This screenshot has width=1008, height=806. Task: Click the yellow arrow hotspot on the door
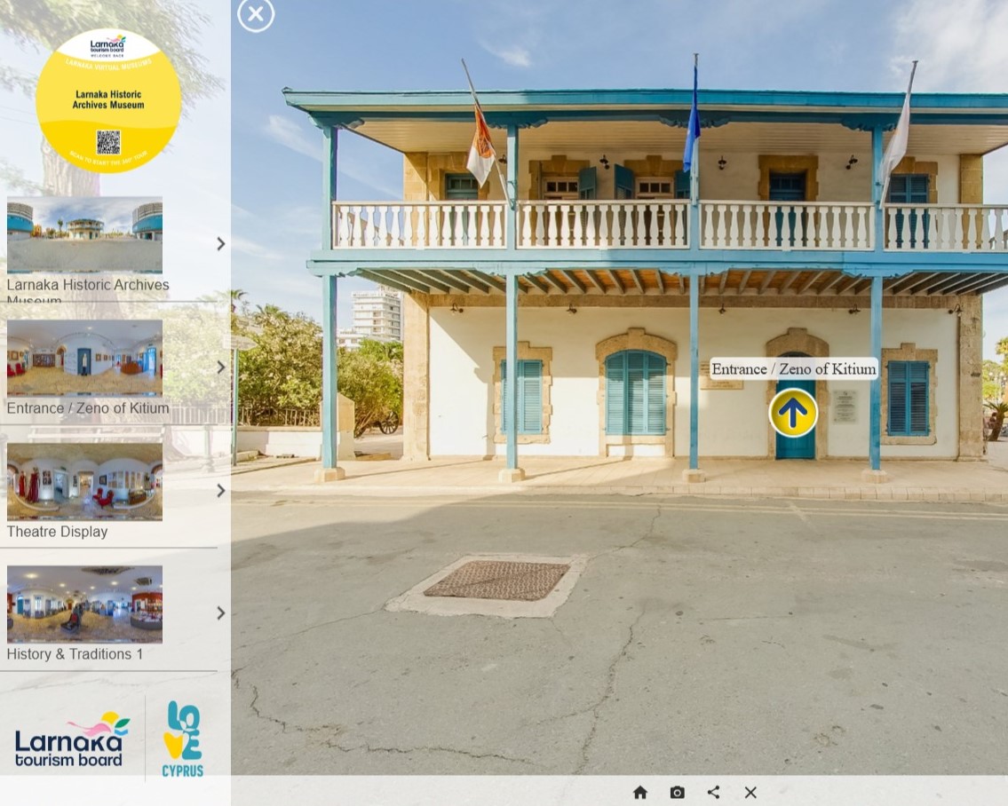click(792, 414)
